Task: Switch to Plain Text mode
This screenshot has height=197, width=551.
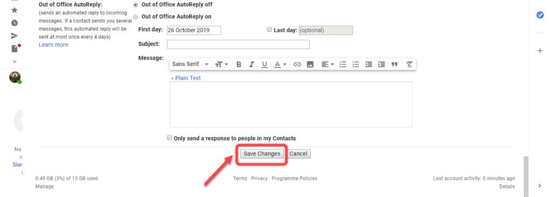Action: (186, 78)
